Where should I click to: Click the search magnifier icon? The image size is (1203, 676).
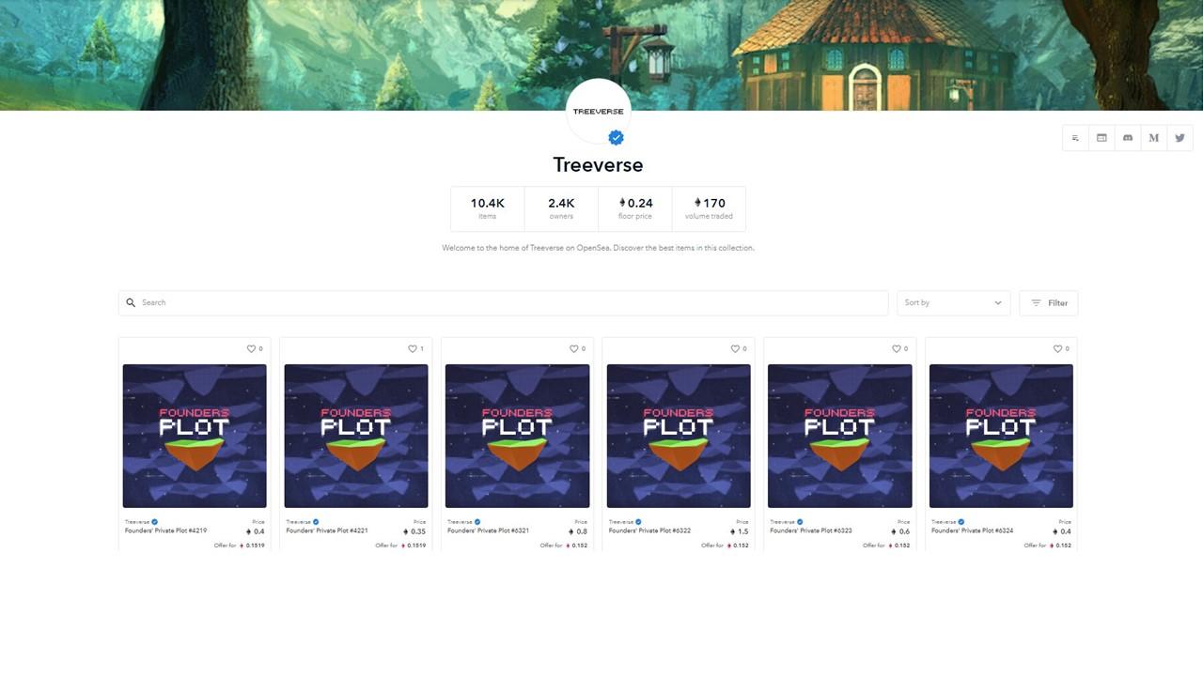(x=131, y=302)
